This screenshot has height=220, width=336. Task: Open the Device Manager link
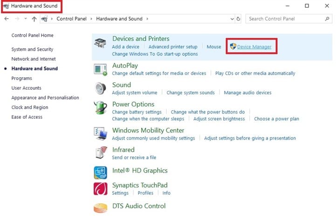tap(254, 47)
